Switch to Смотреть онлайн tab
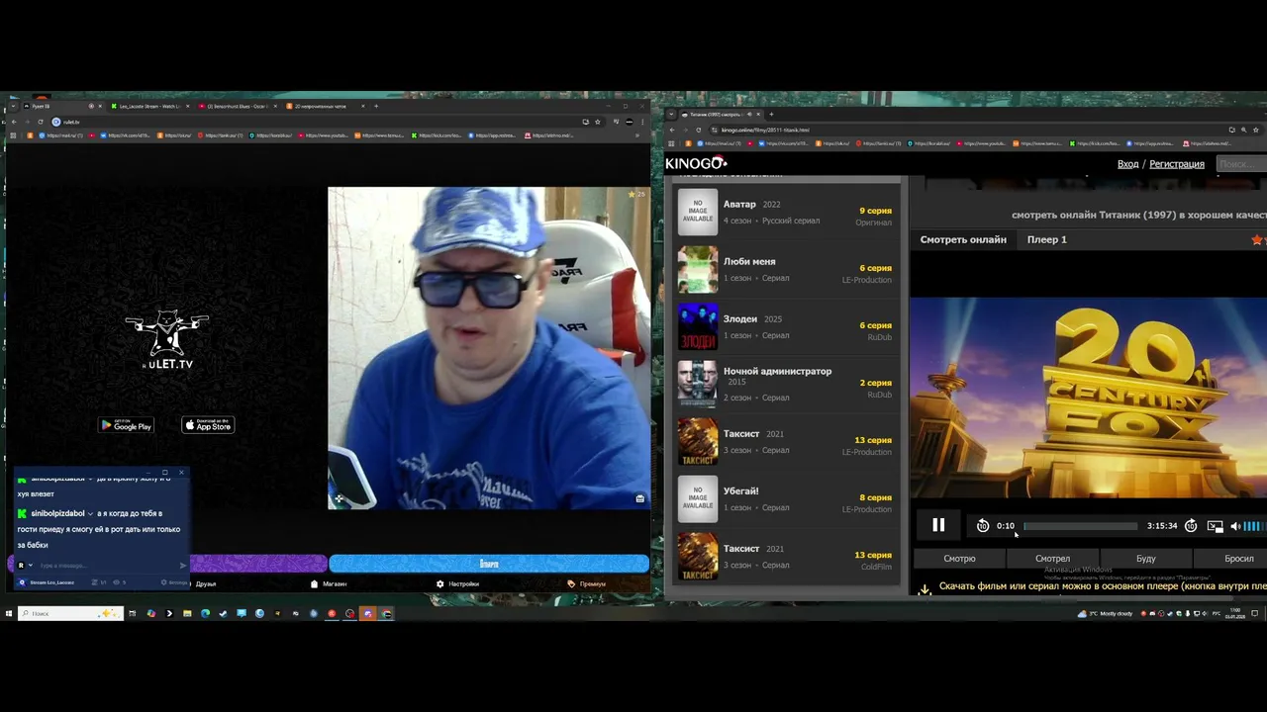The height and width of the screenshot is (712, 1267). 963,239
